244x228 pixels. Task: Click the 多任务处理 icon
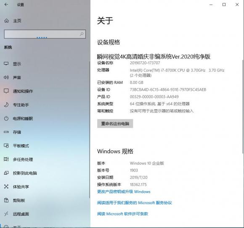(6, 159)
